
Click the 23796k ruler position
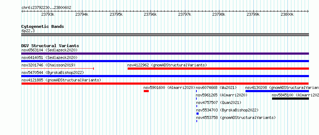[x=150, y=14]
